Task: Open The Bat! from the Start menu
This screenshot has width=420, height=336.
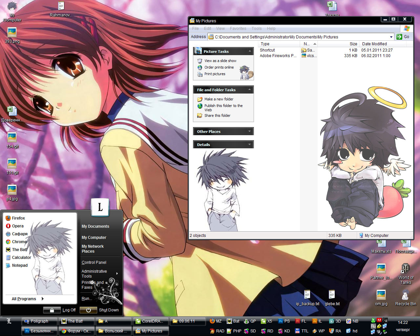Action: pyautogui.click(x=16, y=249)
